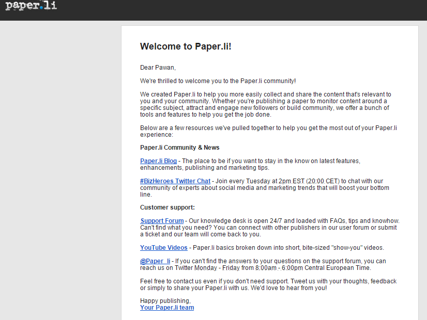
Task: Click the paper.li logo in header
Action: (x=31, y=6)
